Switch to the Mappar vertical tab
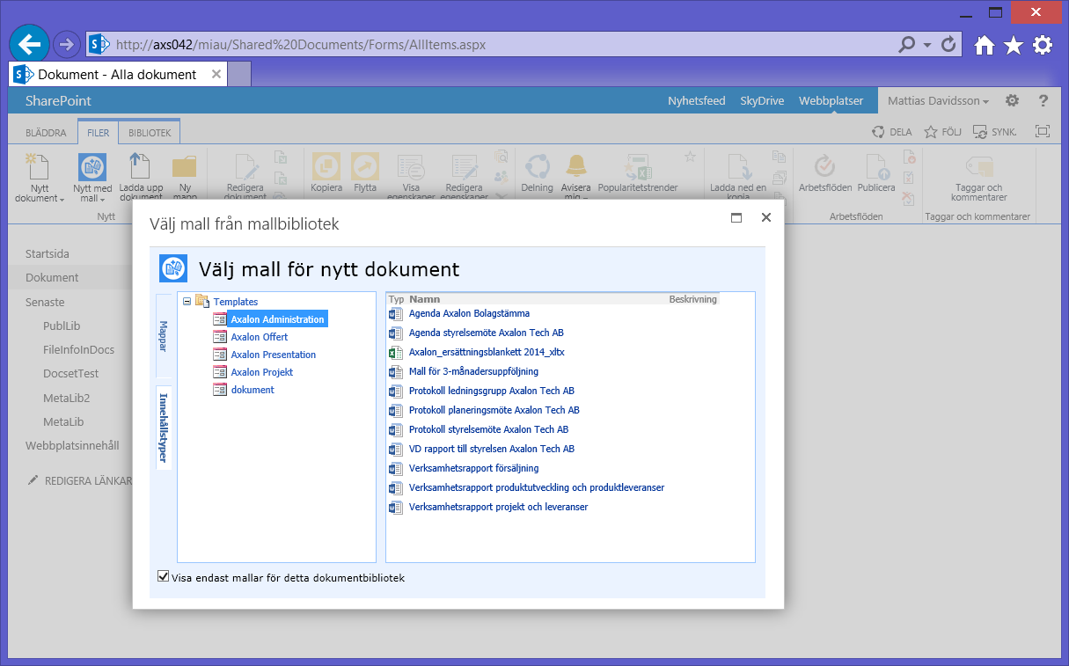This screenshot has width=1069, height=666. pos(164,336)
